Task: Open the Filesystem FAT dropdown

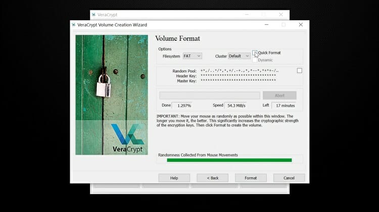Action: (192, 56)
